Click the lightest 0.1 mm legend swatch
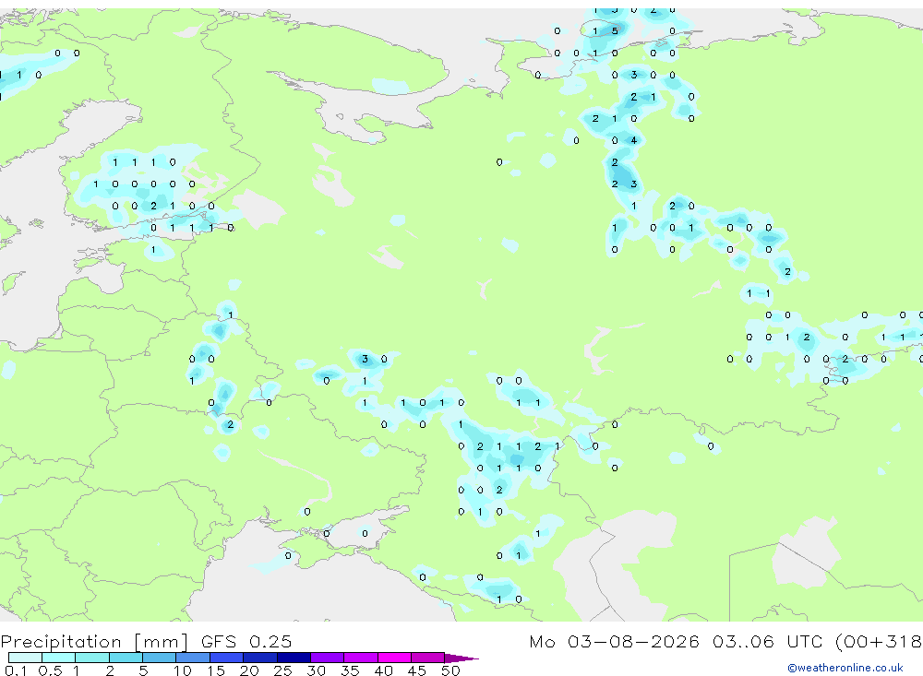This screenshot has width=923, height=676. pos(25,658)
